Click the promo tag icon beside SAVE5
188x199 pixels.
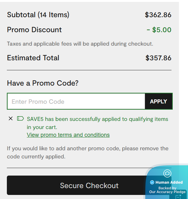coord(20,118)
